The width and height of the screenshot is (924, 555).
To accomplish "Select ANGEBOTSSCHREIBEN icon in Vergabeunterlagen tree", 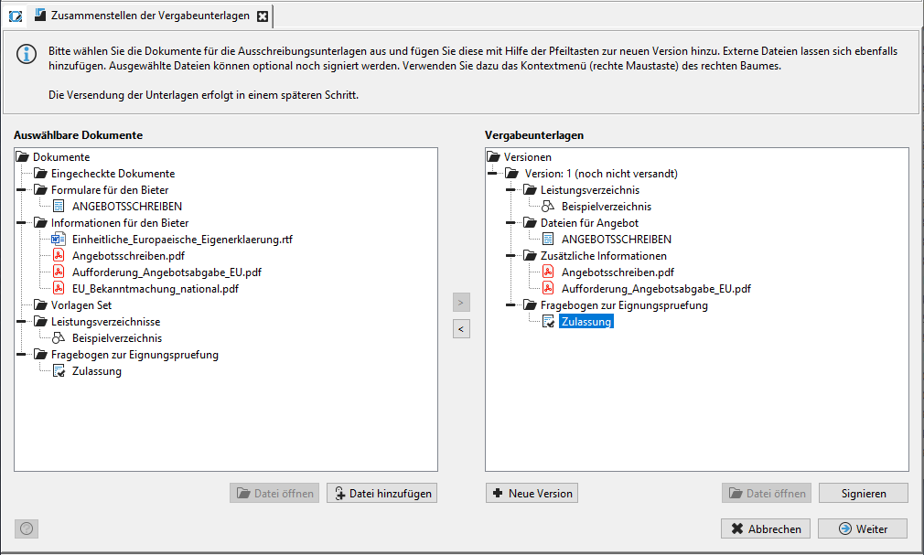I will [548, 240].
